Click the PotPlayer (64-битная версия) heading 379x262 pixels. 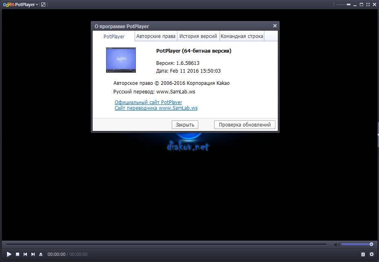(x=194, y=51)
